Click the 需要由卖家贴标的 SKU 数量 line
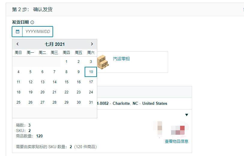This screenshot has width=244, height=156. click(56, 147)
